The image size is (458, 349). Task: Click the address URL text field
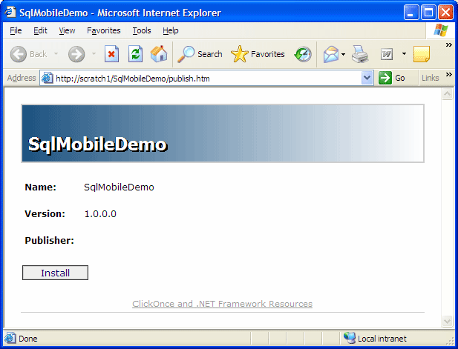coord(206,78)
